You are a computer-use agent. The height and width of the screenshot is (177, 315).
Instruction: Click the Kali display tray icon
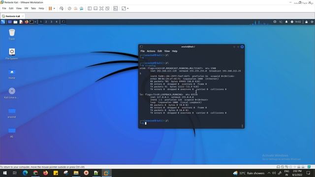click(x=275, y=22)
